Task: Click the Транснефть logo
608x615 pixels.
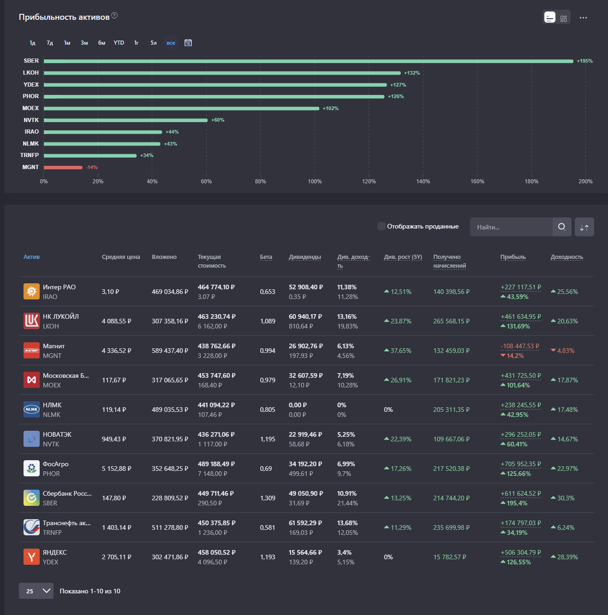Action: [31, 527]
